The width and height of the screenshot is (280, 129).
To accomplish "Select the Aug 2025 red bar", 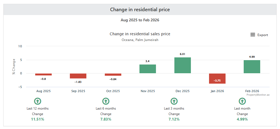I will coord(43,74).
